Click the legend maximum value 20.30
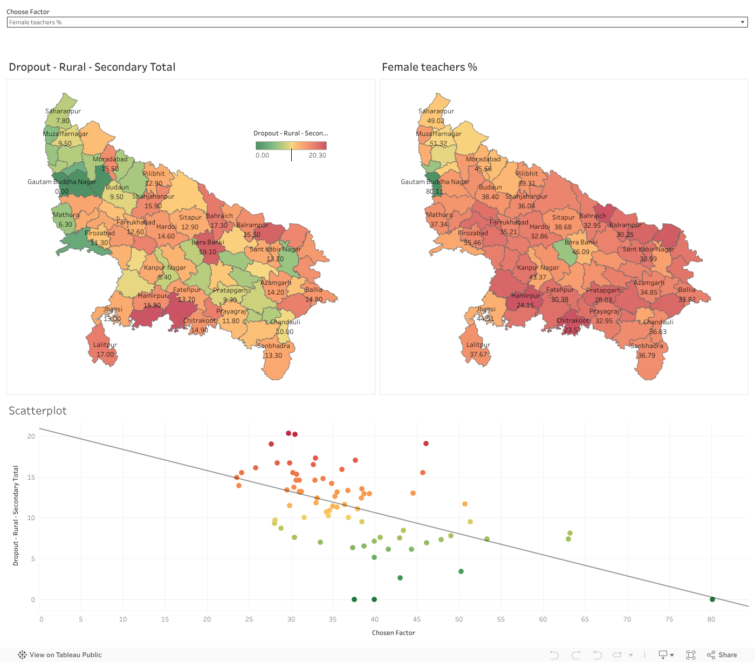Viewport: 755px width, 662px height. click(x=318, y=155)
